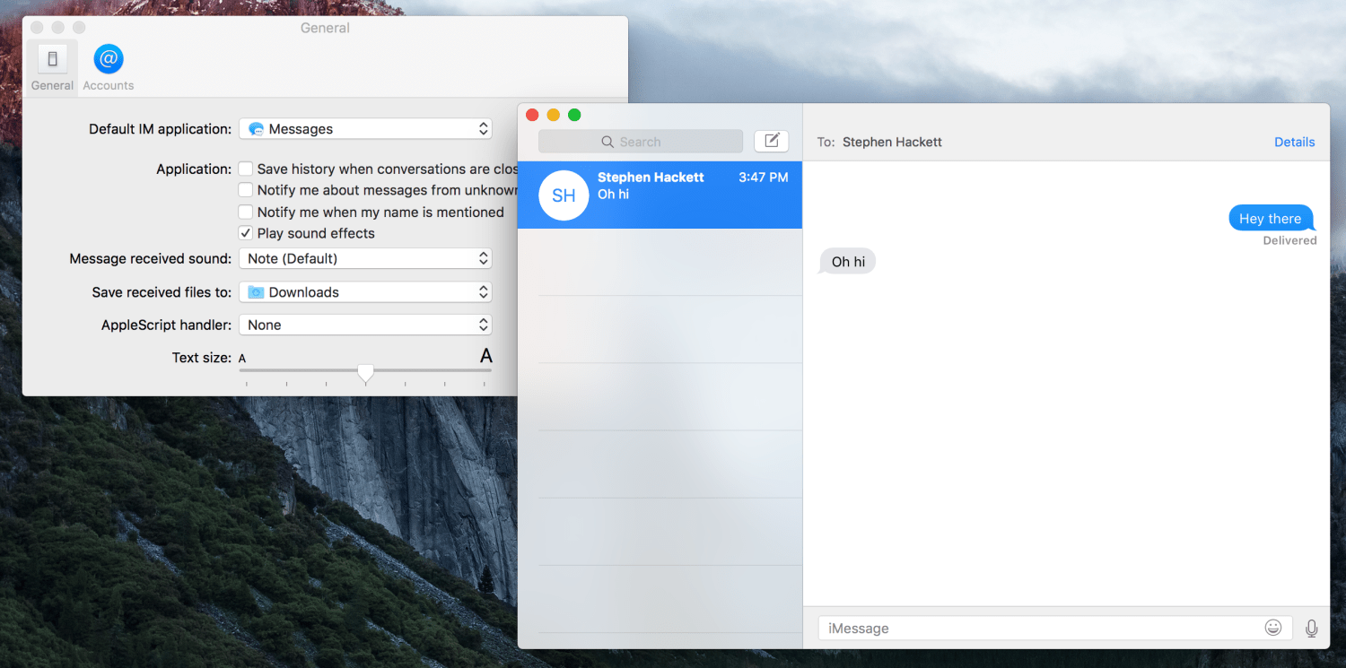Click the Downloads folder icon in the dropdown
The height and width of the screenshot is (668, 1346).
click(x=256, y=292)
